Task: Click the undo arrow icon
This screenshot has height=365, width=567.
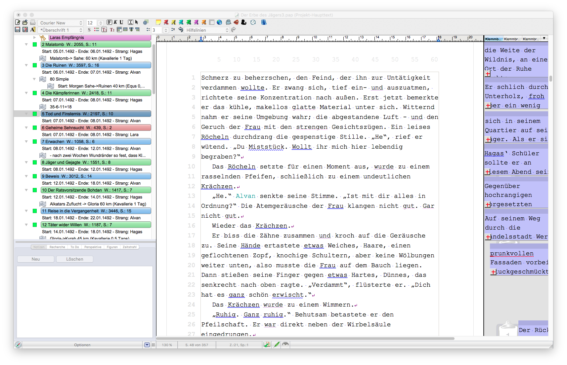Action: [x=181, y=30]
